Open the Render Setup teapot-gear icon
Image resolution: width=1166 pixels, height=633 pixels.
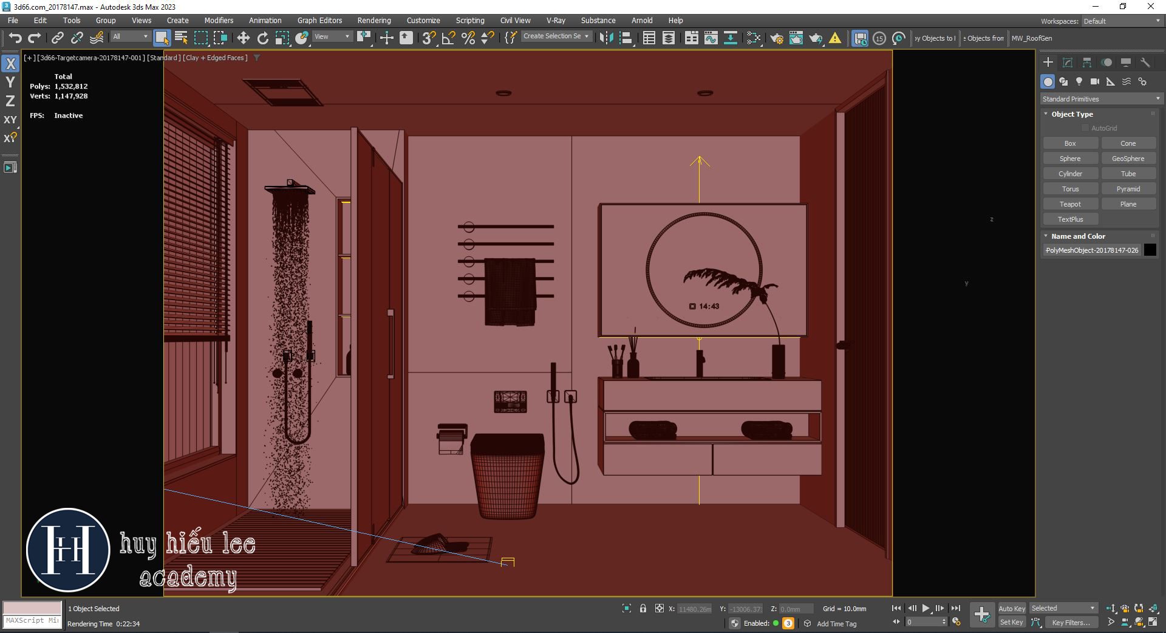pyautogui.click(x=777, y=38)
